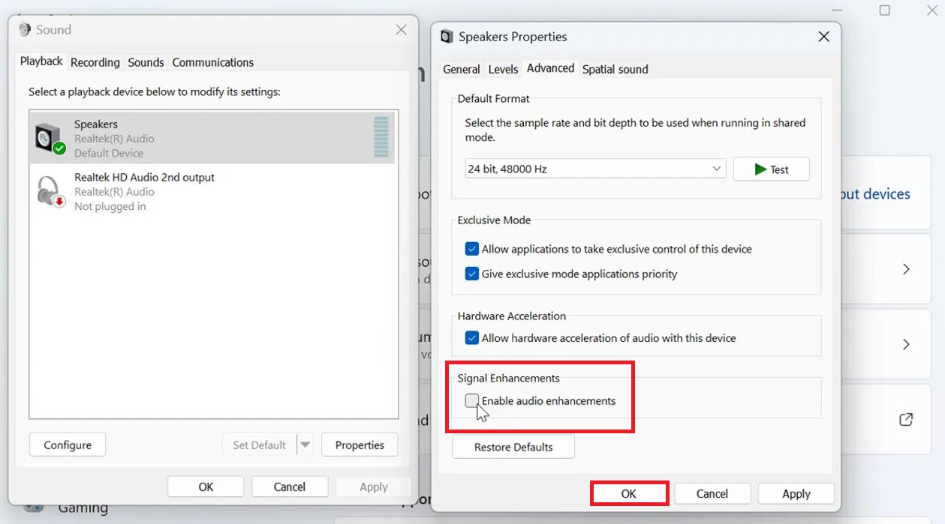
Task: Click the Speakers Properties title bar icon
Action: point(446,36)
